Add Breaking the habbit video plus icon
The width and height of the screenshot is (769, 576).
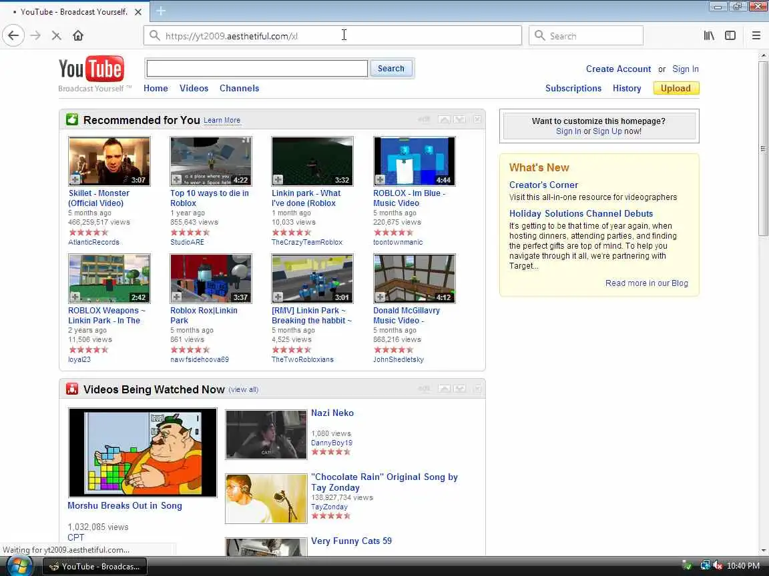pyautogui.click(x=278, y=297)
